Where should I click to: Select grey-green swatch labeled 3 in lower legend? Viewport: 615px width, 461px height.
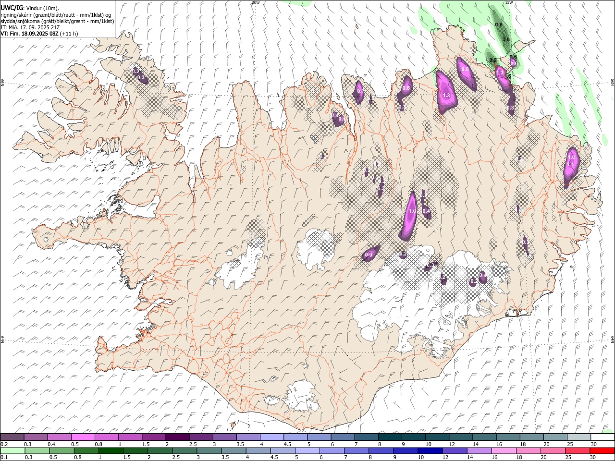tap(209, 451)
